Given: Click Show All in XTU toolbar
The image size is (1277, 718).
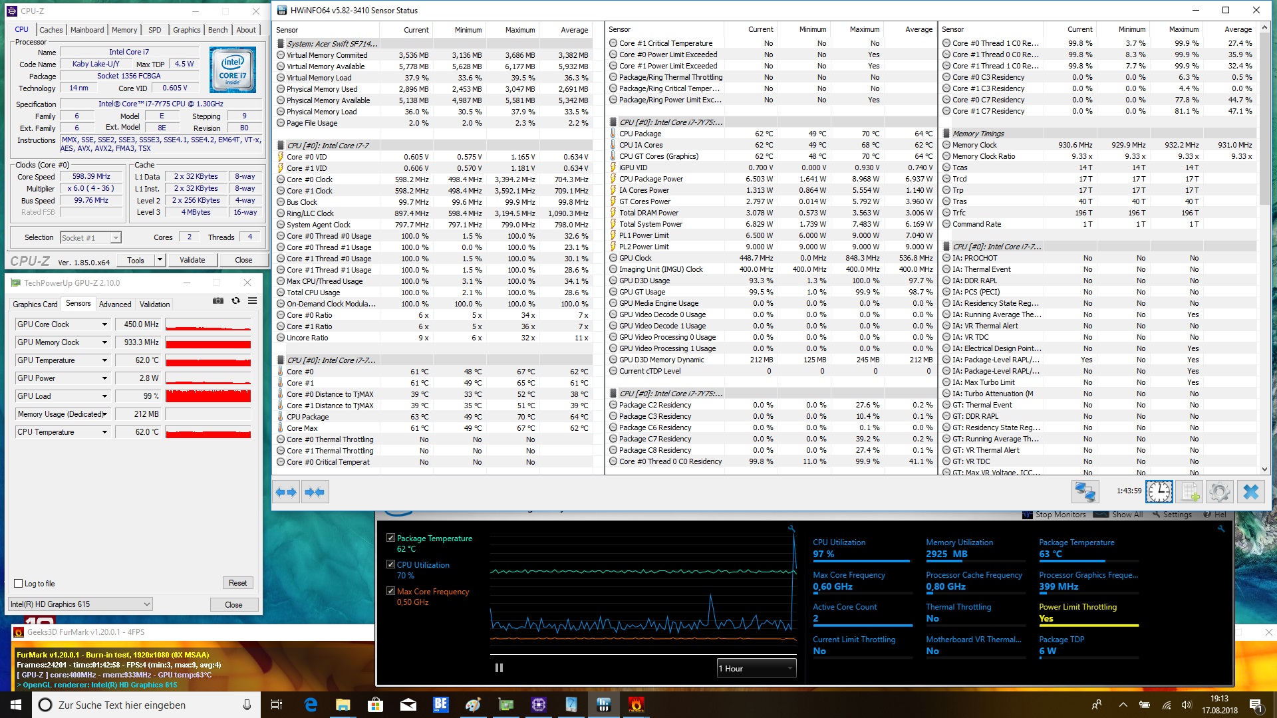Looking at the screenshot, I should (x=1119, y=515).
